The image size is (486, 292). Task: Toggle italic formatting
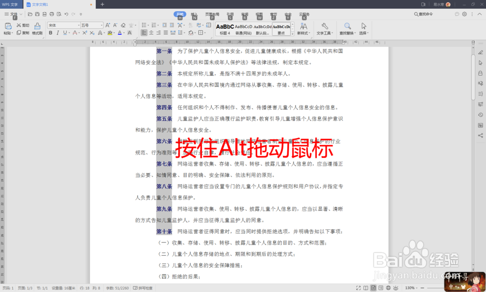pos(57,33)
